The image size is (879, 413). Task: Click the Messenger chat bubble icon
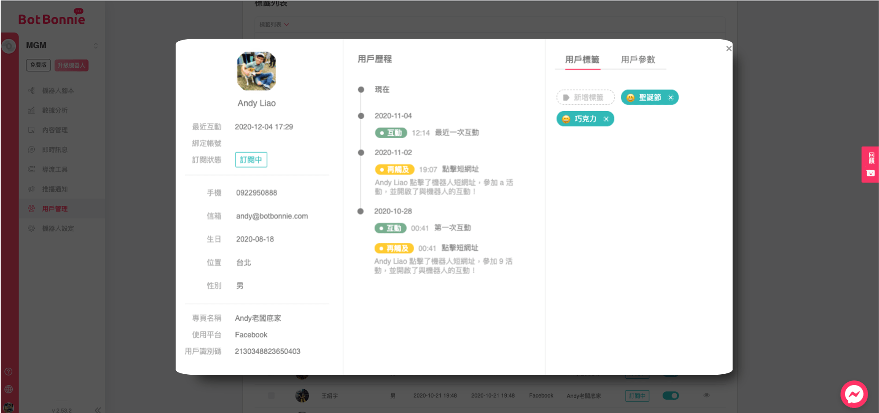[853, 394]
